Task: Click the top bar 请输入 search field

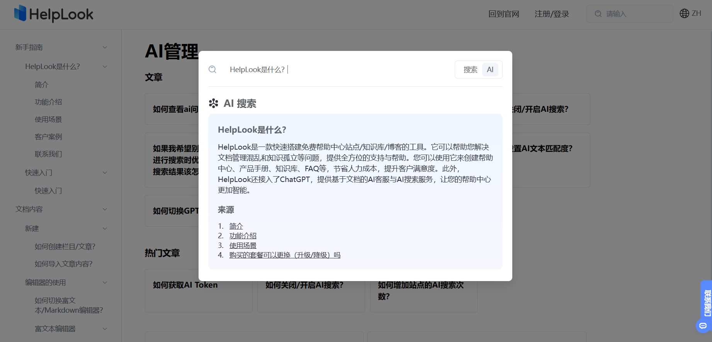Action: click(630, 14)
